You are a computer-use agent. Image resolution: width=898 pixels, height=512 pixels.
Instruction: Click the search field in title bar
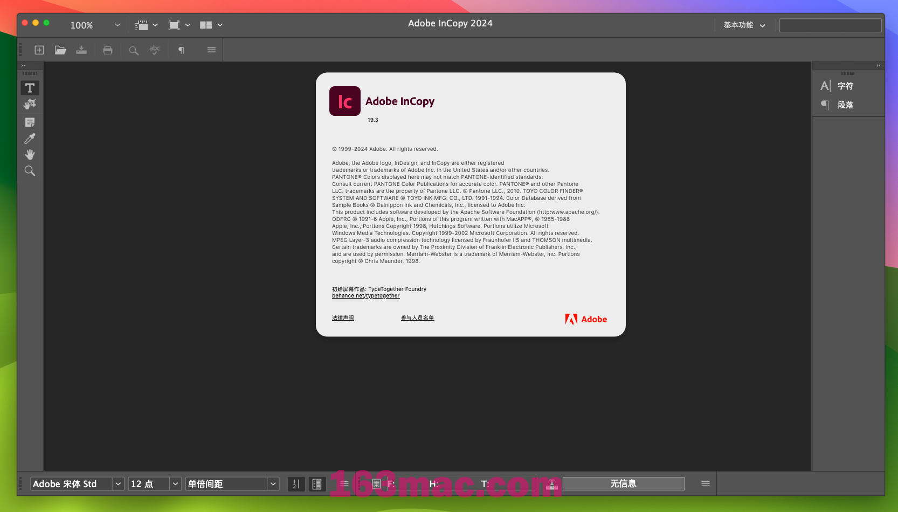click(830, 25)
